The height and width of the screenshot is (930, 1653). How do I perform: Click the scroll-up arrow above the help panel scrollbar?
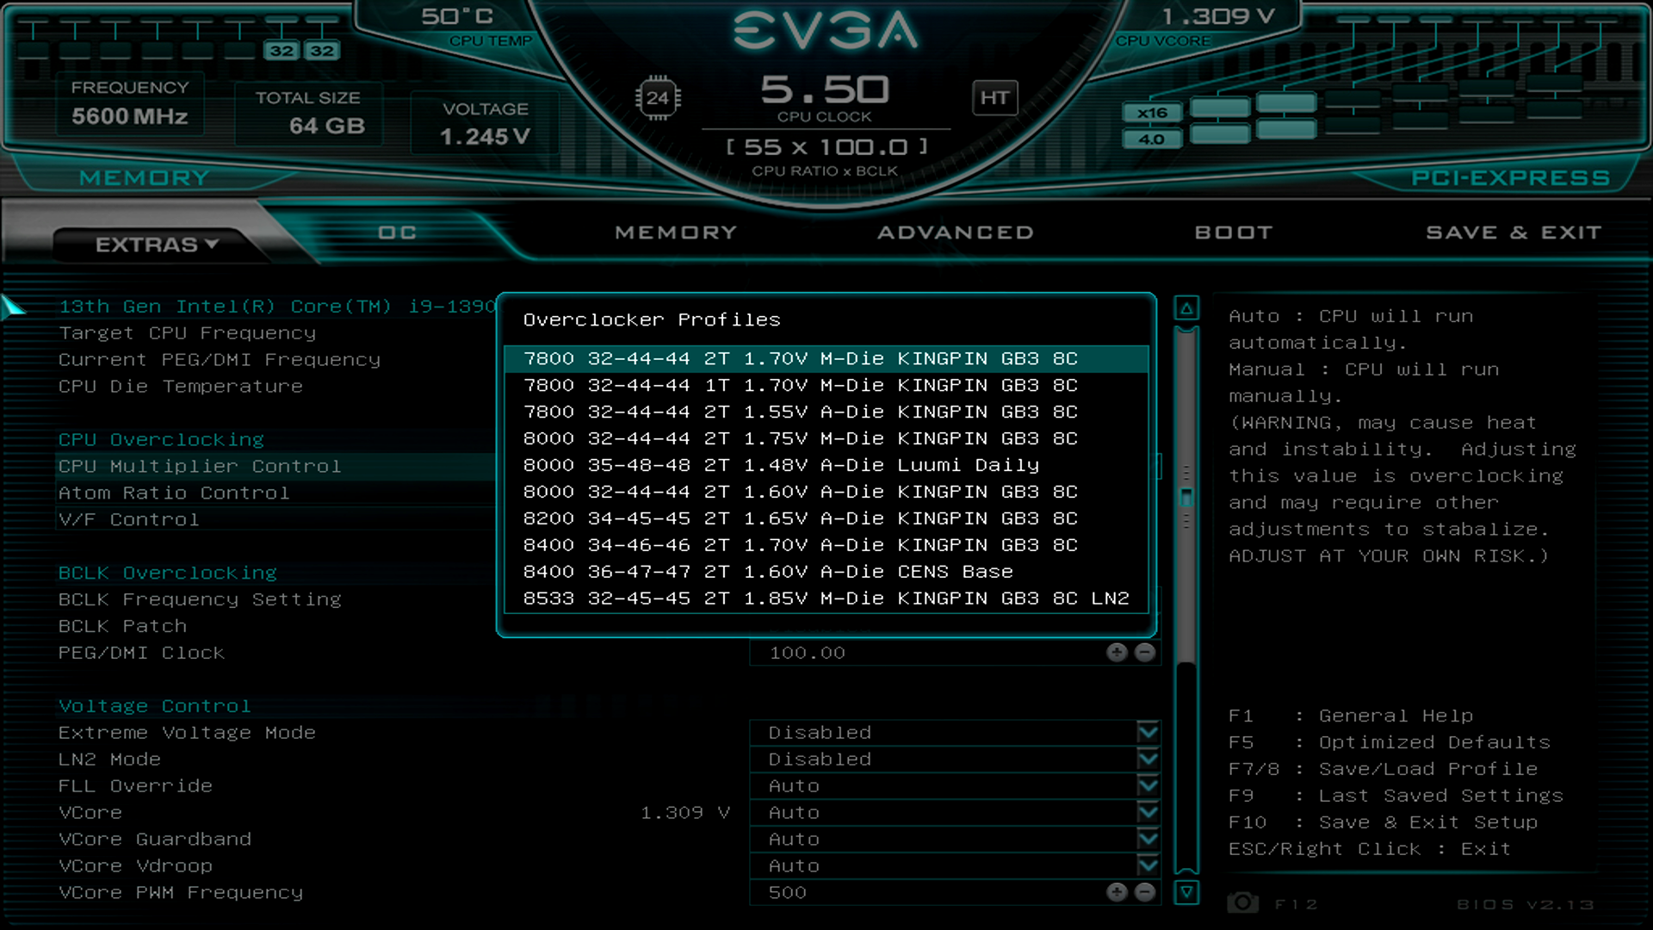click(1187, 308)
